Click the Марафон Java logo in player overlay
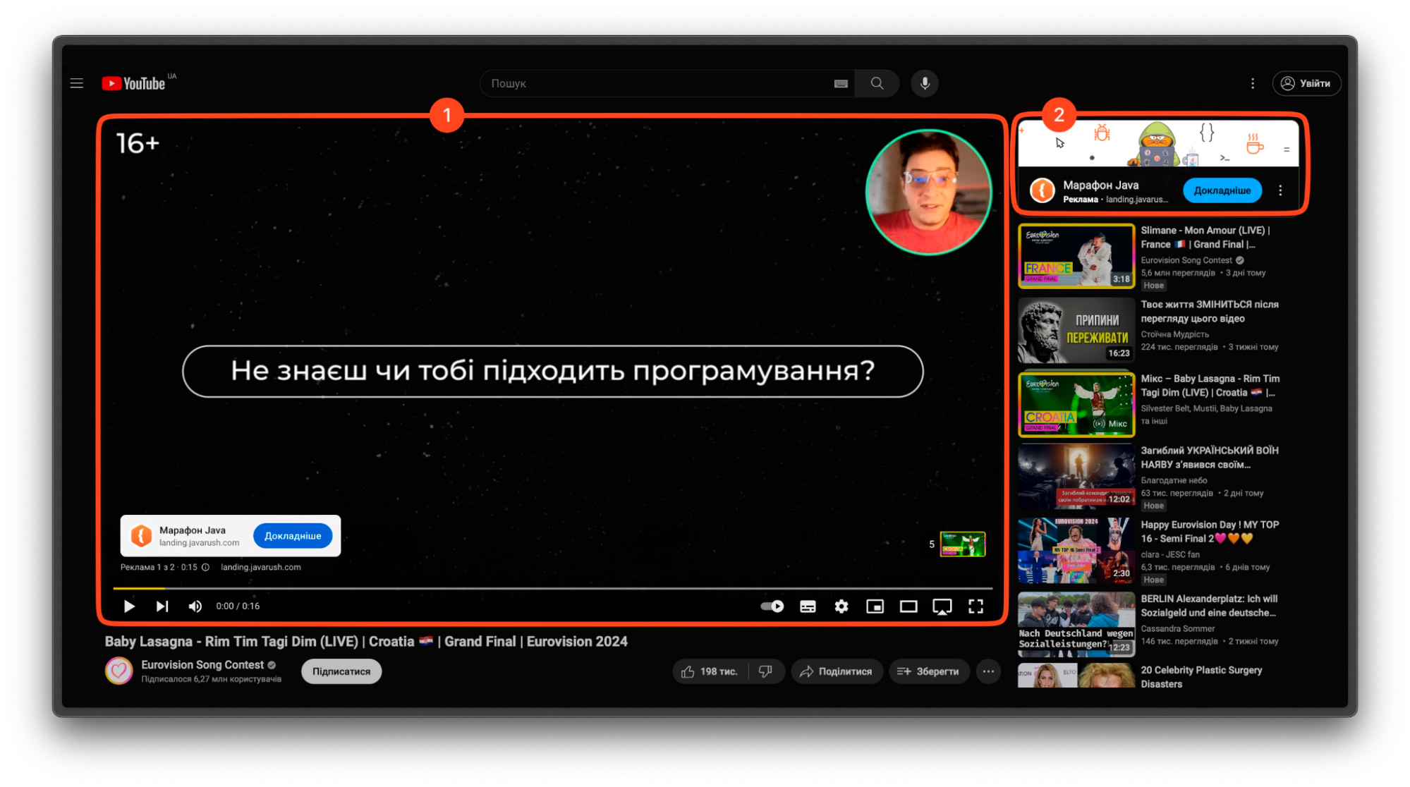Image resolution: width=1410 pixels, height=787 pixels. coord(141,536)
